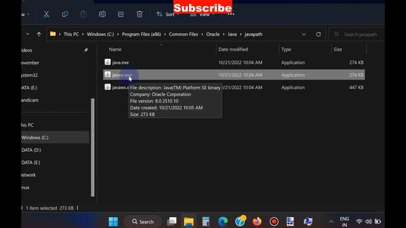Click the Copy icon in toolbar

coord(65,14)
